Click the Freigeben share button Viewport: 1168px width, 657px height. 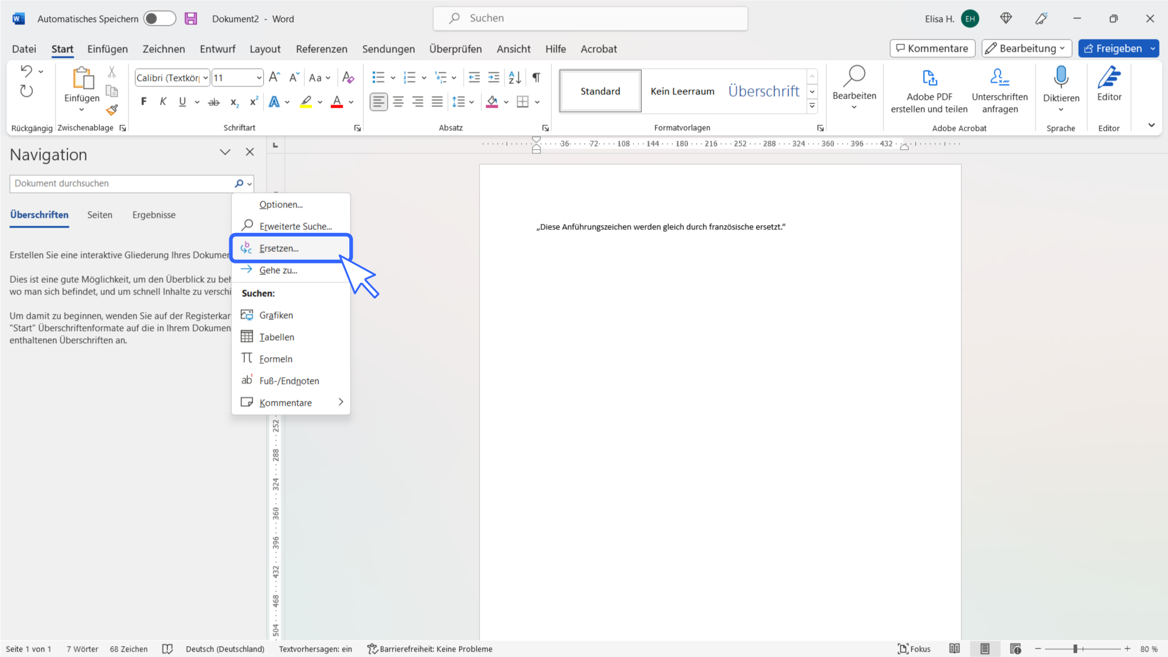pos(1112,49)
